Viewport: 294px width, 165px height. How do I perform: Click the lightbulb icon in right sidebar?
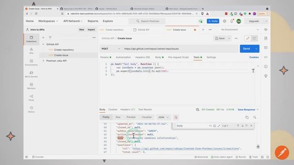point(266,76)
